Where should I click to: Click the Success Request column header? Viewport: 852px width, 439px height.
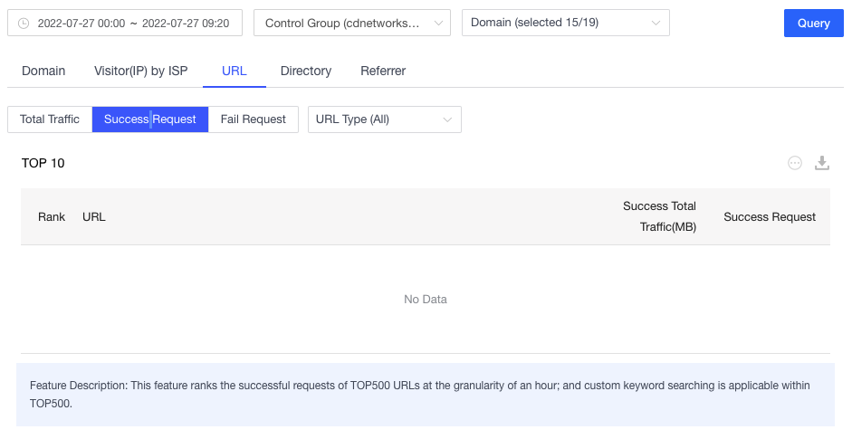point(770,217)
